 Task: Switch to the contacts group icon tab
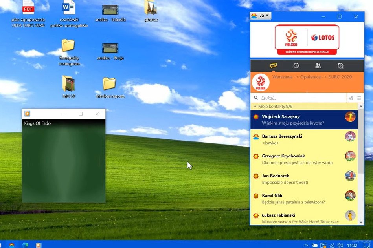(x=318, y=66)
